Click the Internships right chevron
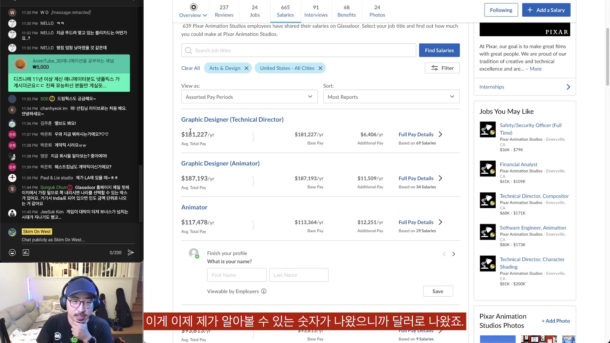The width and height of the screenshot is (610, 343). (568, 87)
